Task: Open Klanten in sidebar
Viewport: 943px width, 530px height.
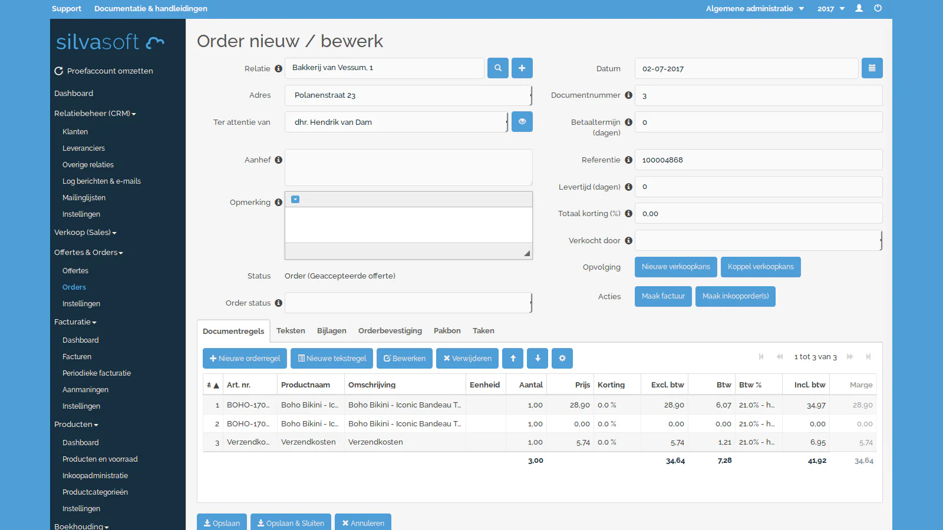Action: [x=75, y=132]
